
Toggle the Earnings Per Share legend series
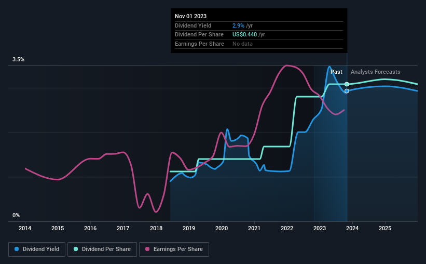point(174,249)
